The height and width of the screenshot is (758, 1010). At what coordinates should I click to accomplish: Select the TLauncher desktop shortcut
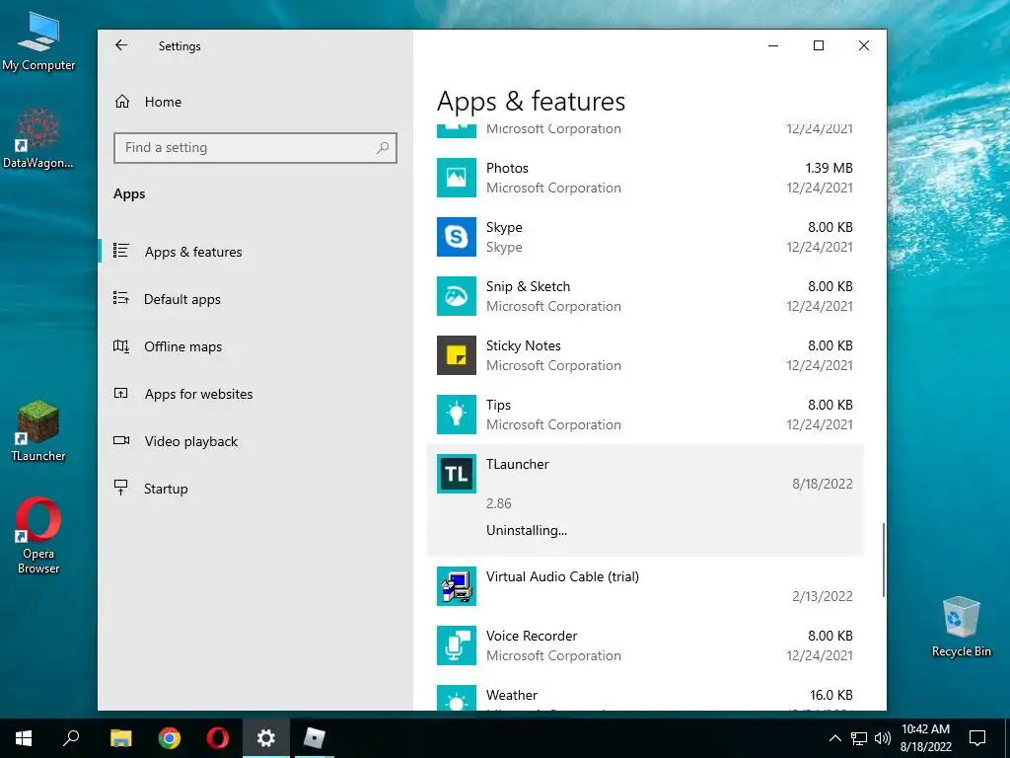click(38, 430)
